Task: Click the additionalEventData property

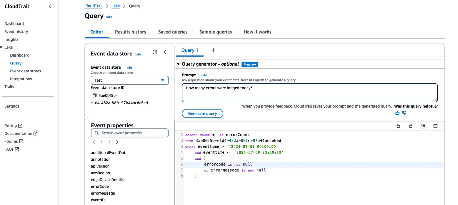Action: coord(109,153)
